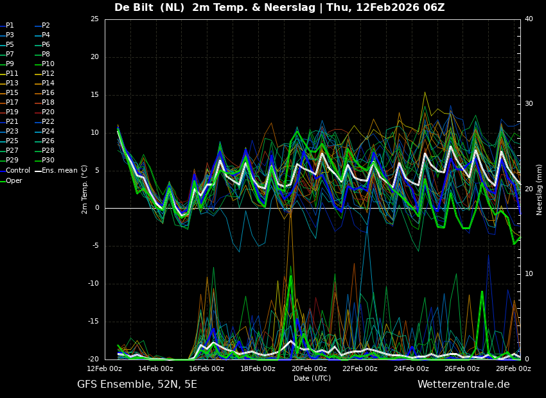Screen dimensions: 546x398
Task: Select the P10 legend label
Action: (x=48, y=64)
